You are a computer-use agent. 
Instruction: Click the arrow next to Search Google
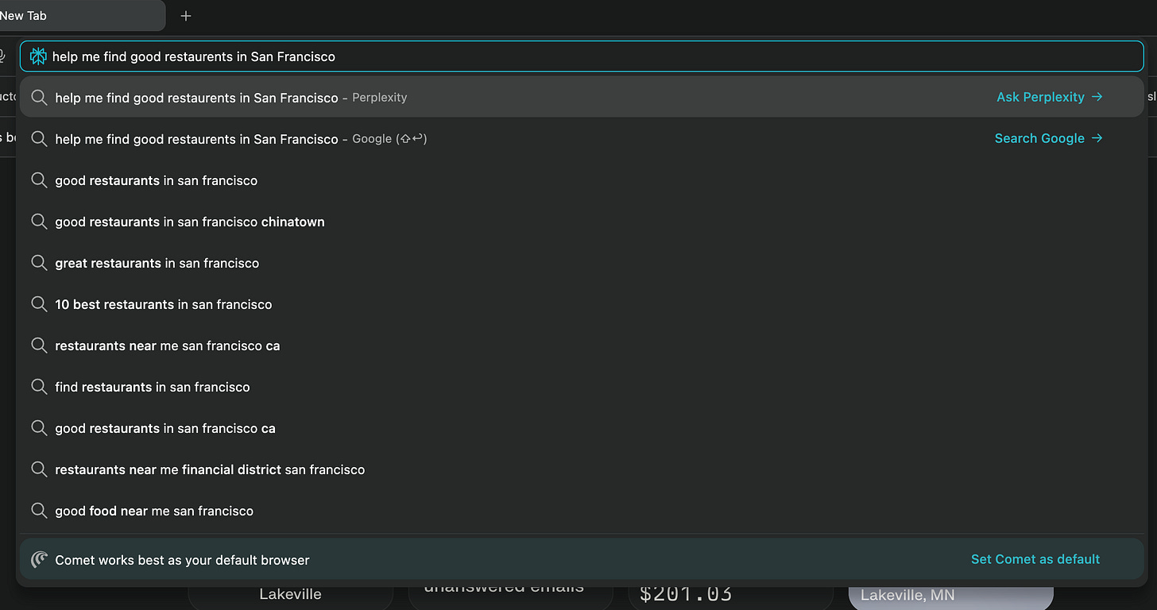click(x=1097, y=138)
